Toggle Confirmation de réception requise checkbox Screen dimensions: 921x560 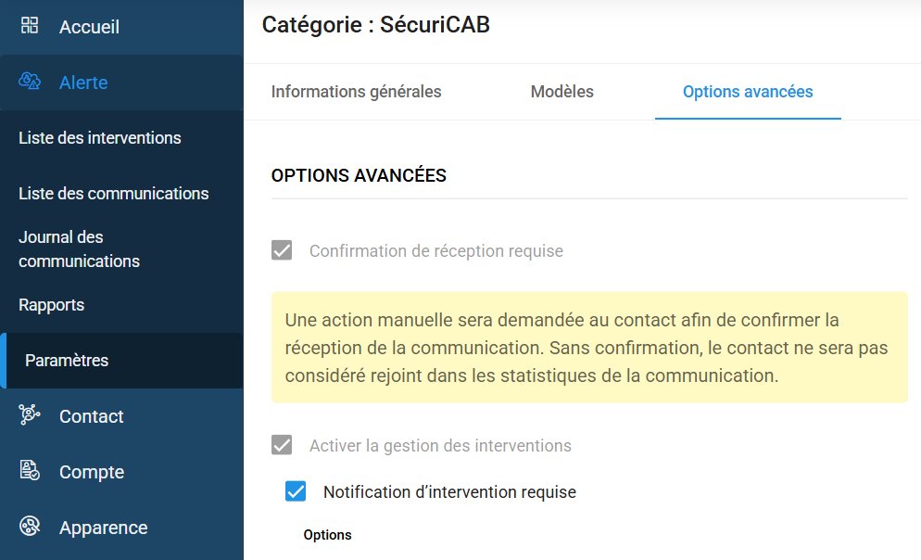pos(282,250)
